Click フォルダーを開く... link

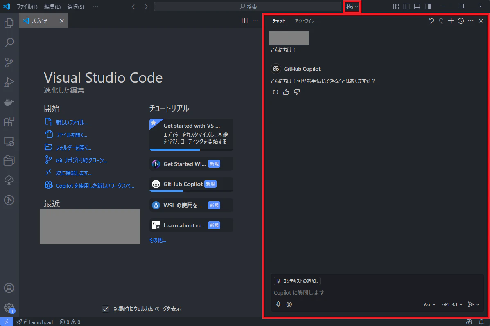click(x=73, y=148)
